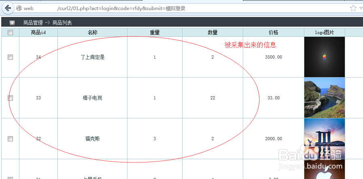This screenshot has width=363, height=179.
Task: Click the play icon beside 商品管理
Action: pyautogui.click(x=12, y=23)
